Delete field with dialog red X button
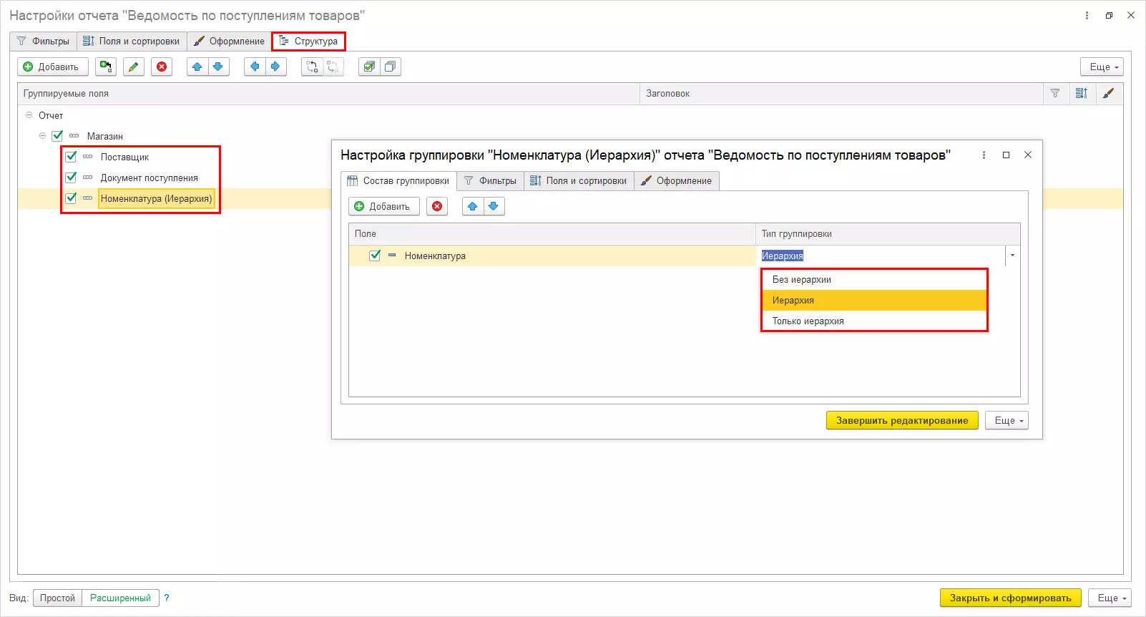The height and width of the screenshot is (617, 1146). pos(437,206)
